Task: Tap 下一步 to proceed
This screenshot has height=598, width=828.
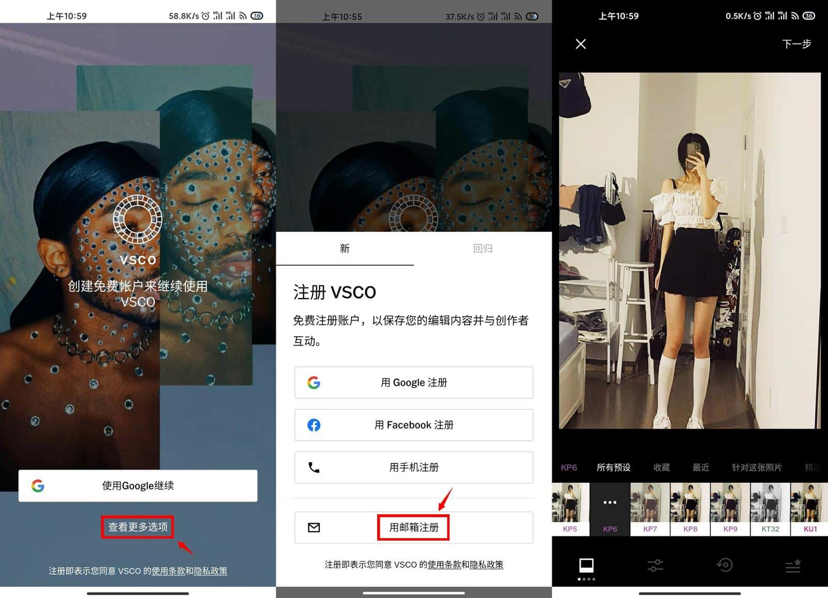Action: (x=796, y=44)
